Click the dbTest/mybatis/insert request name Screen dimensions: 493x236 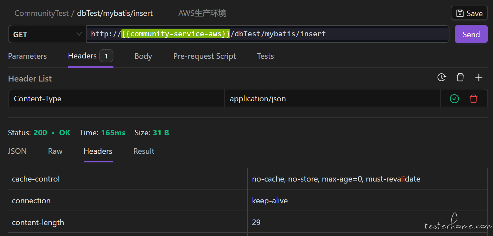115,13
